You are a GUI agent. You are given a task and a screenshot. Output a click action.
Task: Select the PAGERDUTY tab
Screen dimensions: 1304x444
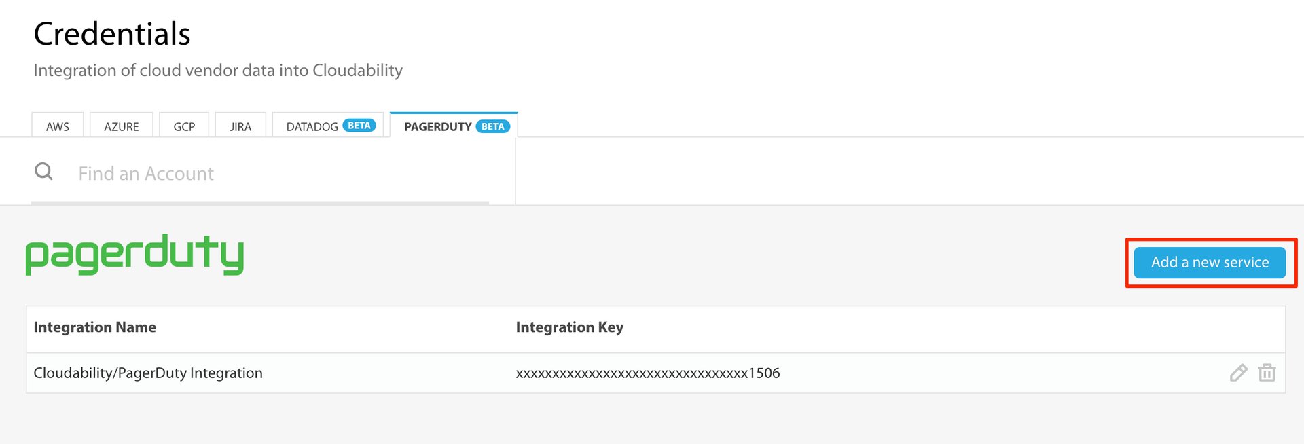pyautogui.click(x=437, y=126)
